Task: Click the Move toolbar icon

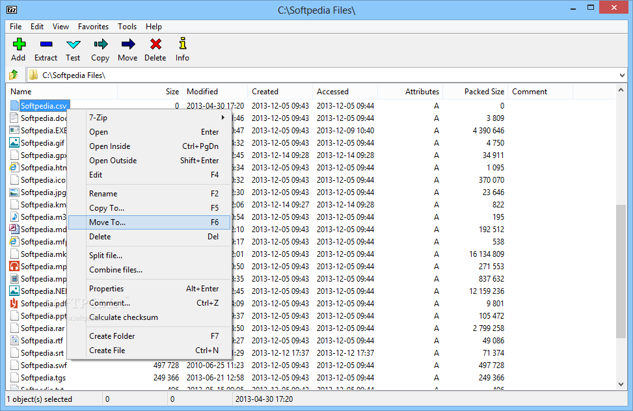Action: click(128, 44)
